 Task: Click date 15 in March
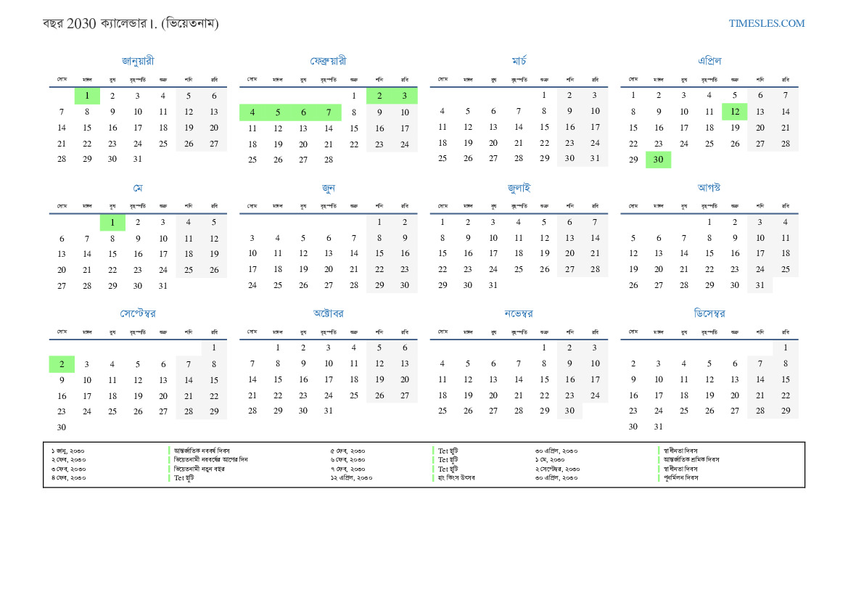pos(544,127)
